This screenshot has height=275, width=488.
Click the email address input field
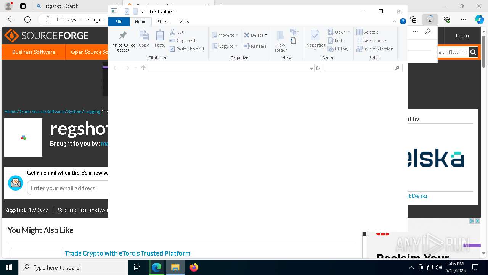(68, 188)
